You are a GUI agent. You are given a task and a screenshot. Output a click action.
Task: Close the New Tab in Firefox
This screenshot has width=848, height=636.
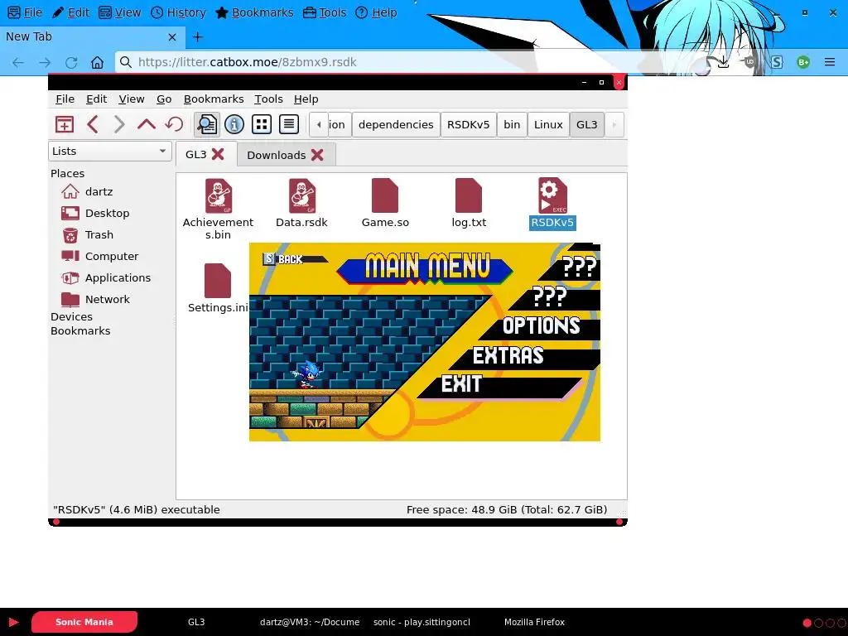click(172, 36)
